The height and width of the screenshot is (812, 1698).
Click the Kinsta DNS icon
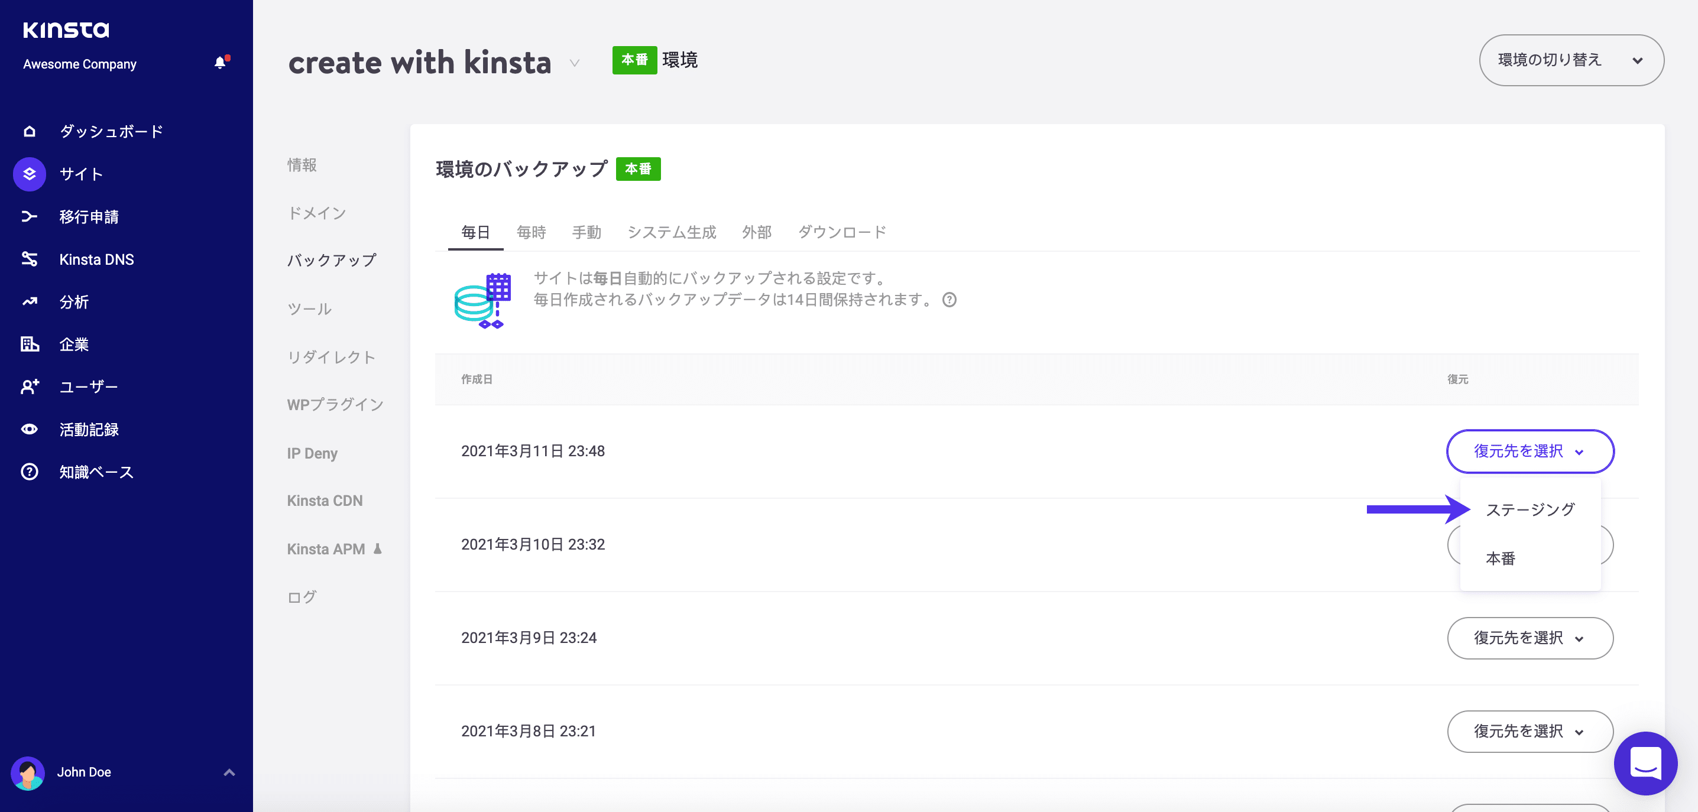tap(29, 259)
